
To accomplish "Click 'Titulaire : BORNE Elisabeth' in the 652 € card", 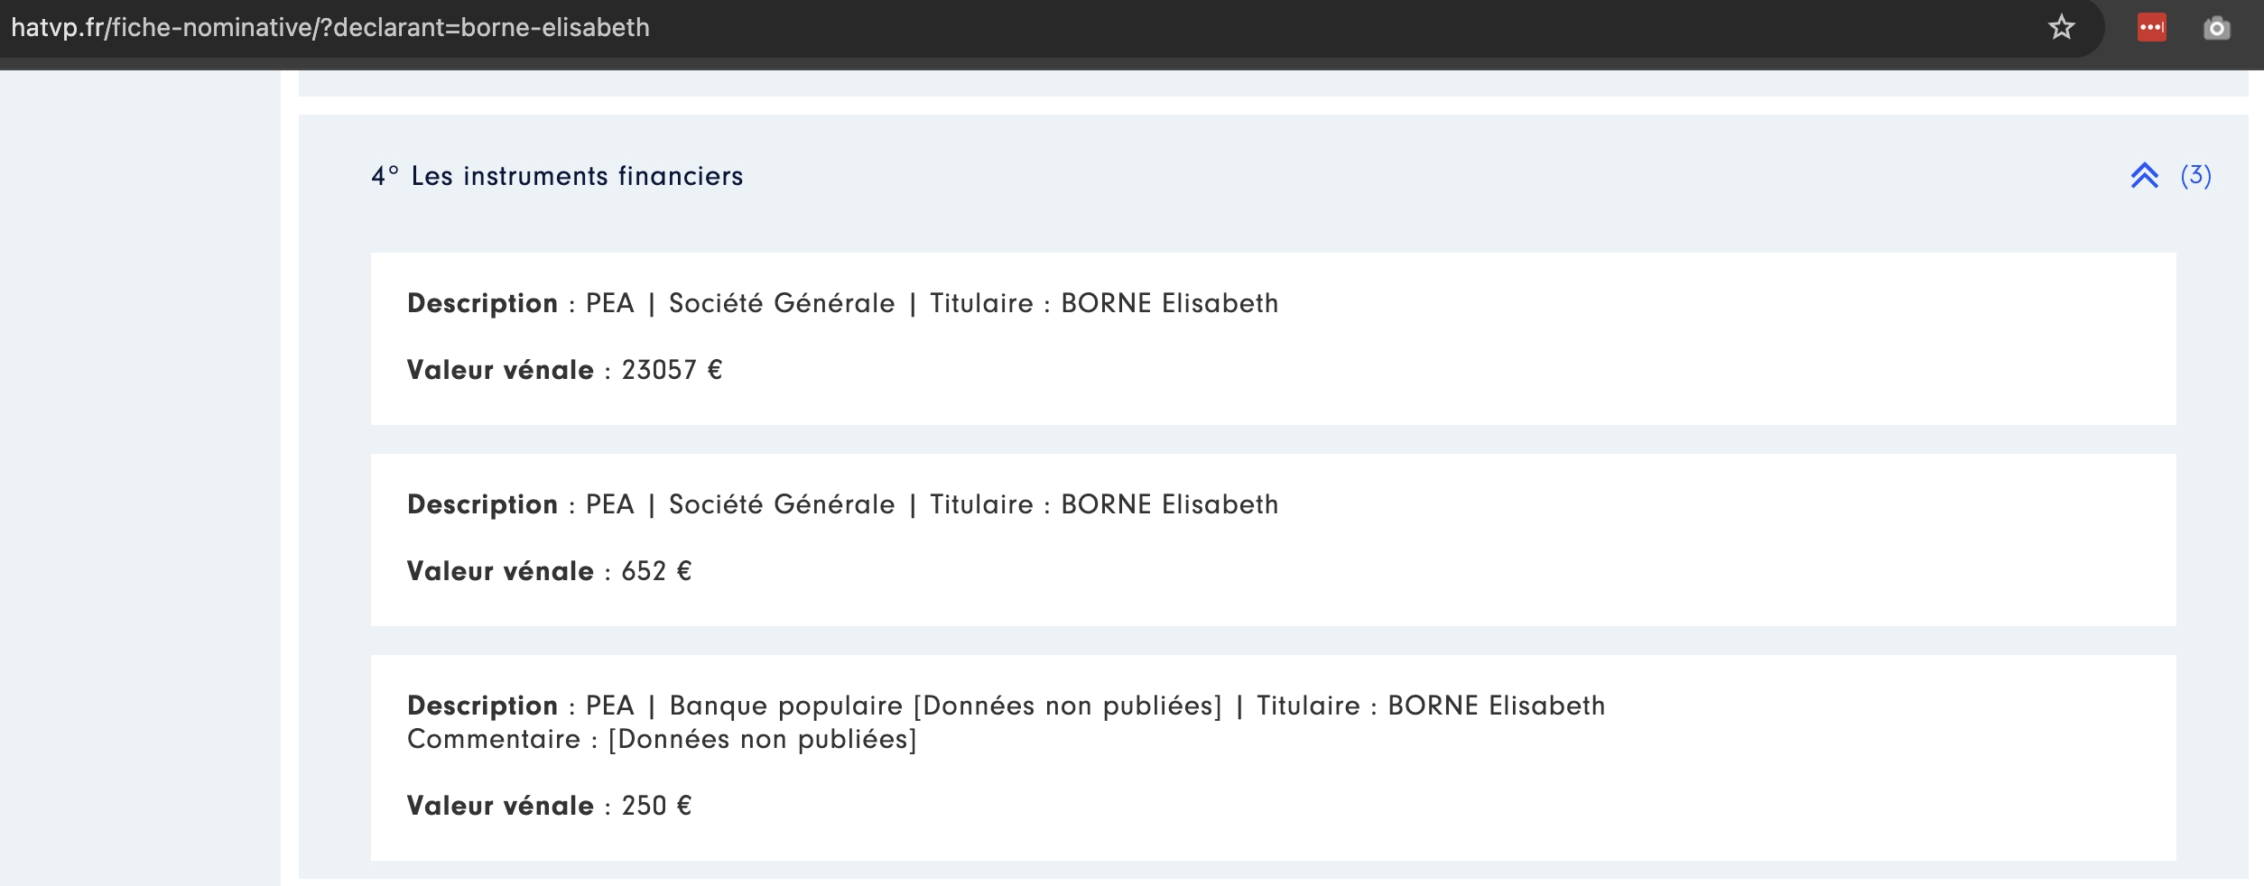I will pos(1104,504).
